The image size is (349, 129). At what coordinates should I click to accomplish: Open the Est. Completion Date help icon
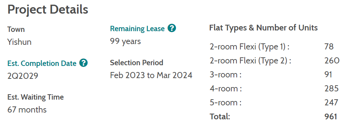83,63
